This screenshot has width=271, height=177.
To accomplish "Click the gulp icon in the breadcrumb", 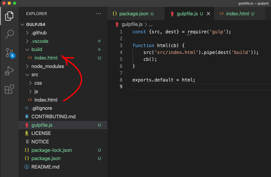I will 117,24.
